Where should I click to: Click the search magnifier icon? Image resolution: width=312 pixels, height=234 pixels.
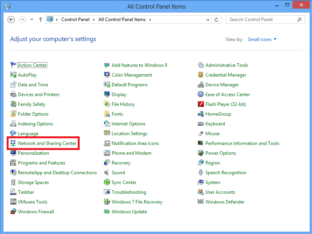[x=299, y=20]
